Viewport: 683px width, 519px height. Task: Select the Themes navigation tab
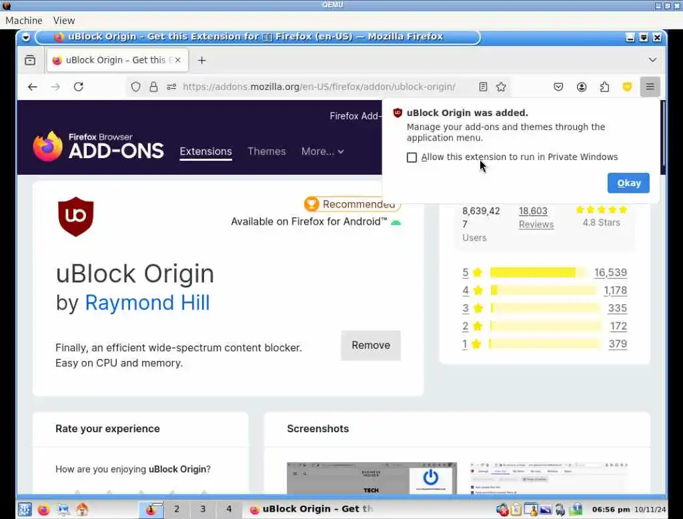click(x=267, y=151)
